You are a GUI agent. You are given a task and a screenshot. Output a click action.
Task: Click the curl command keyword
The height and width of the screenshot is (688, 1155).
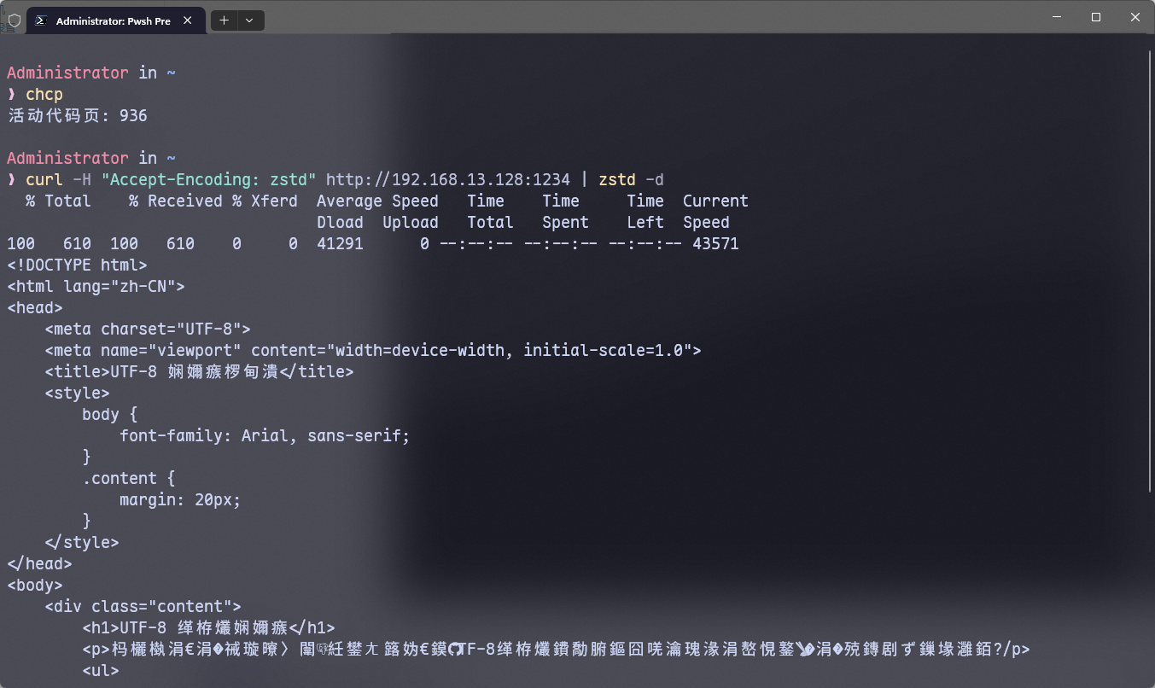[x=44, y=179]
